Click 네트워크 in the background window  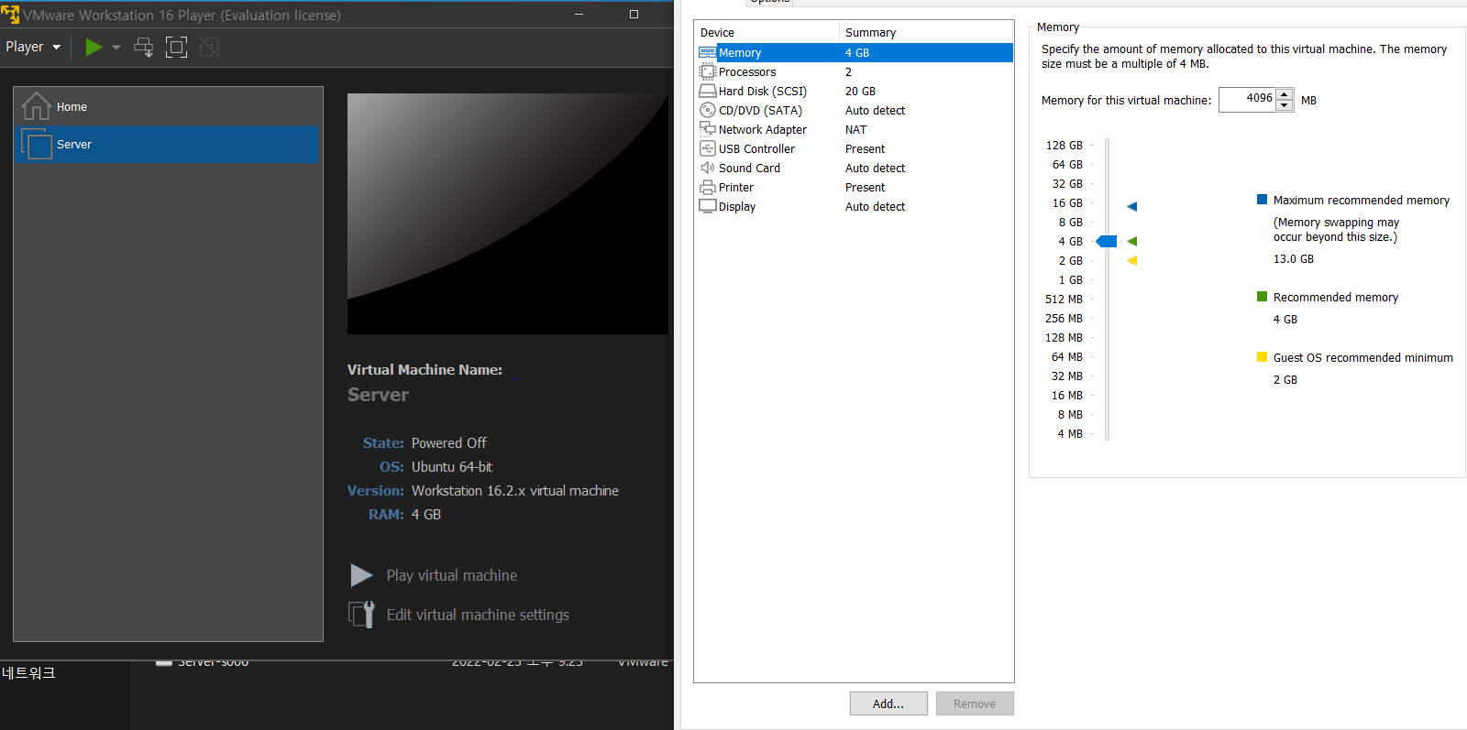[x=28, y=673]
